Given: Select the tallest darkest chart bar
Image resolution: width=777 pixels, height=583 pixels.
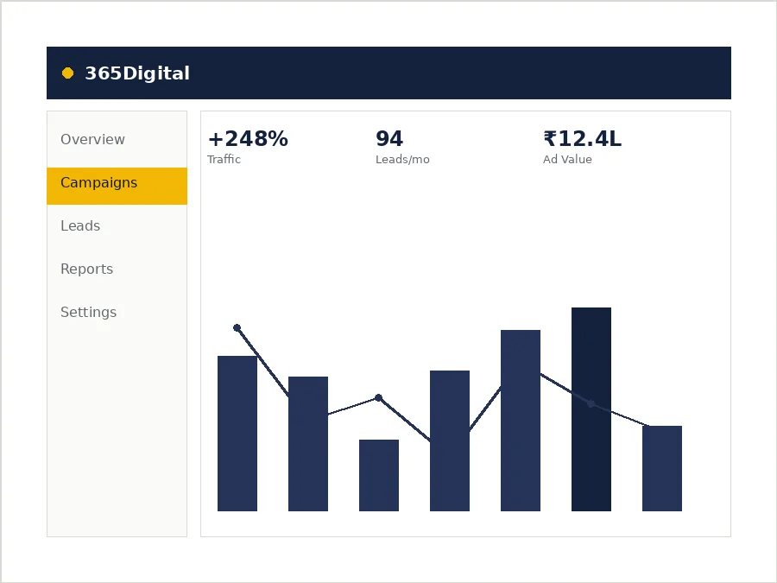Looking at the screenshot, I should pyautogui.click(x=591, y=409).
